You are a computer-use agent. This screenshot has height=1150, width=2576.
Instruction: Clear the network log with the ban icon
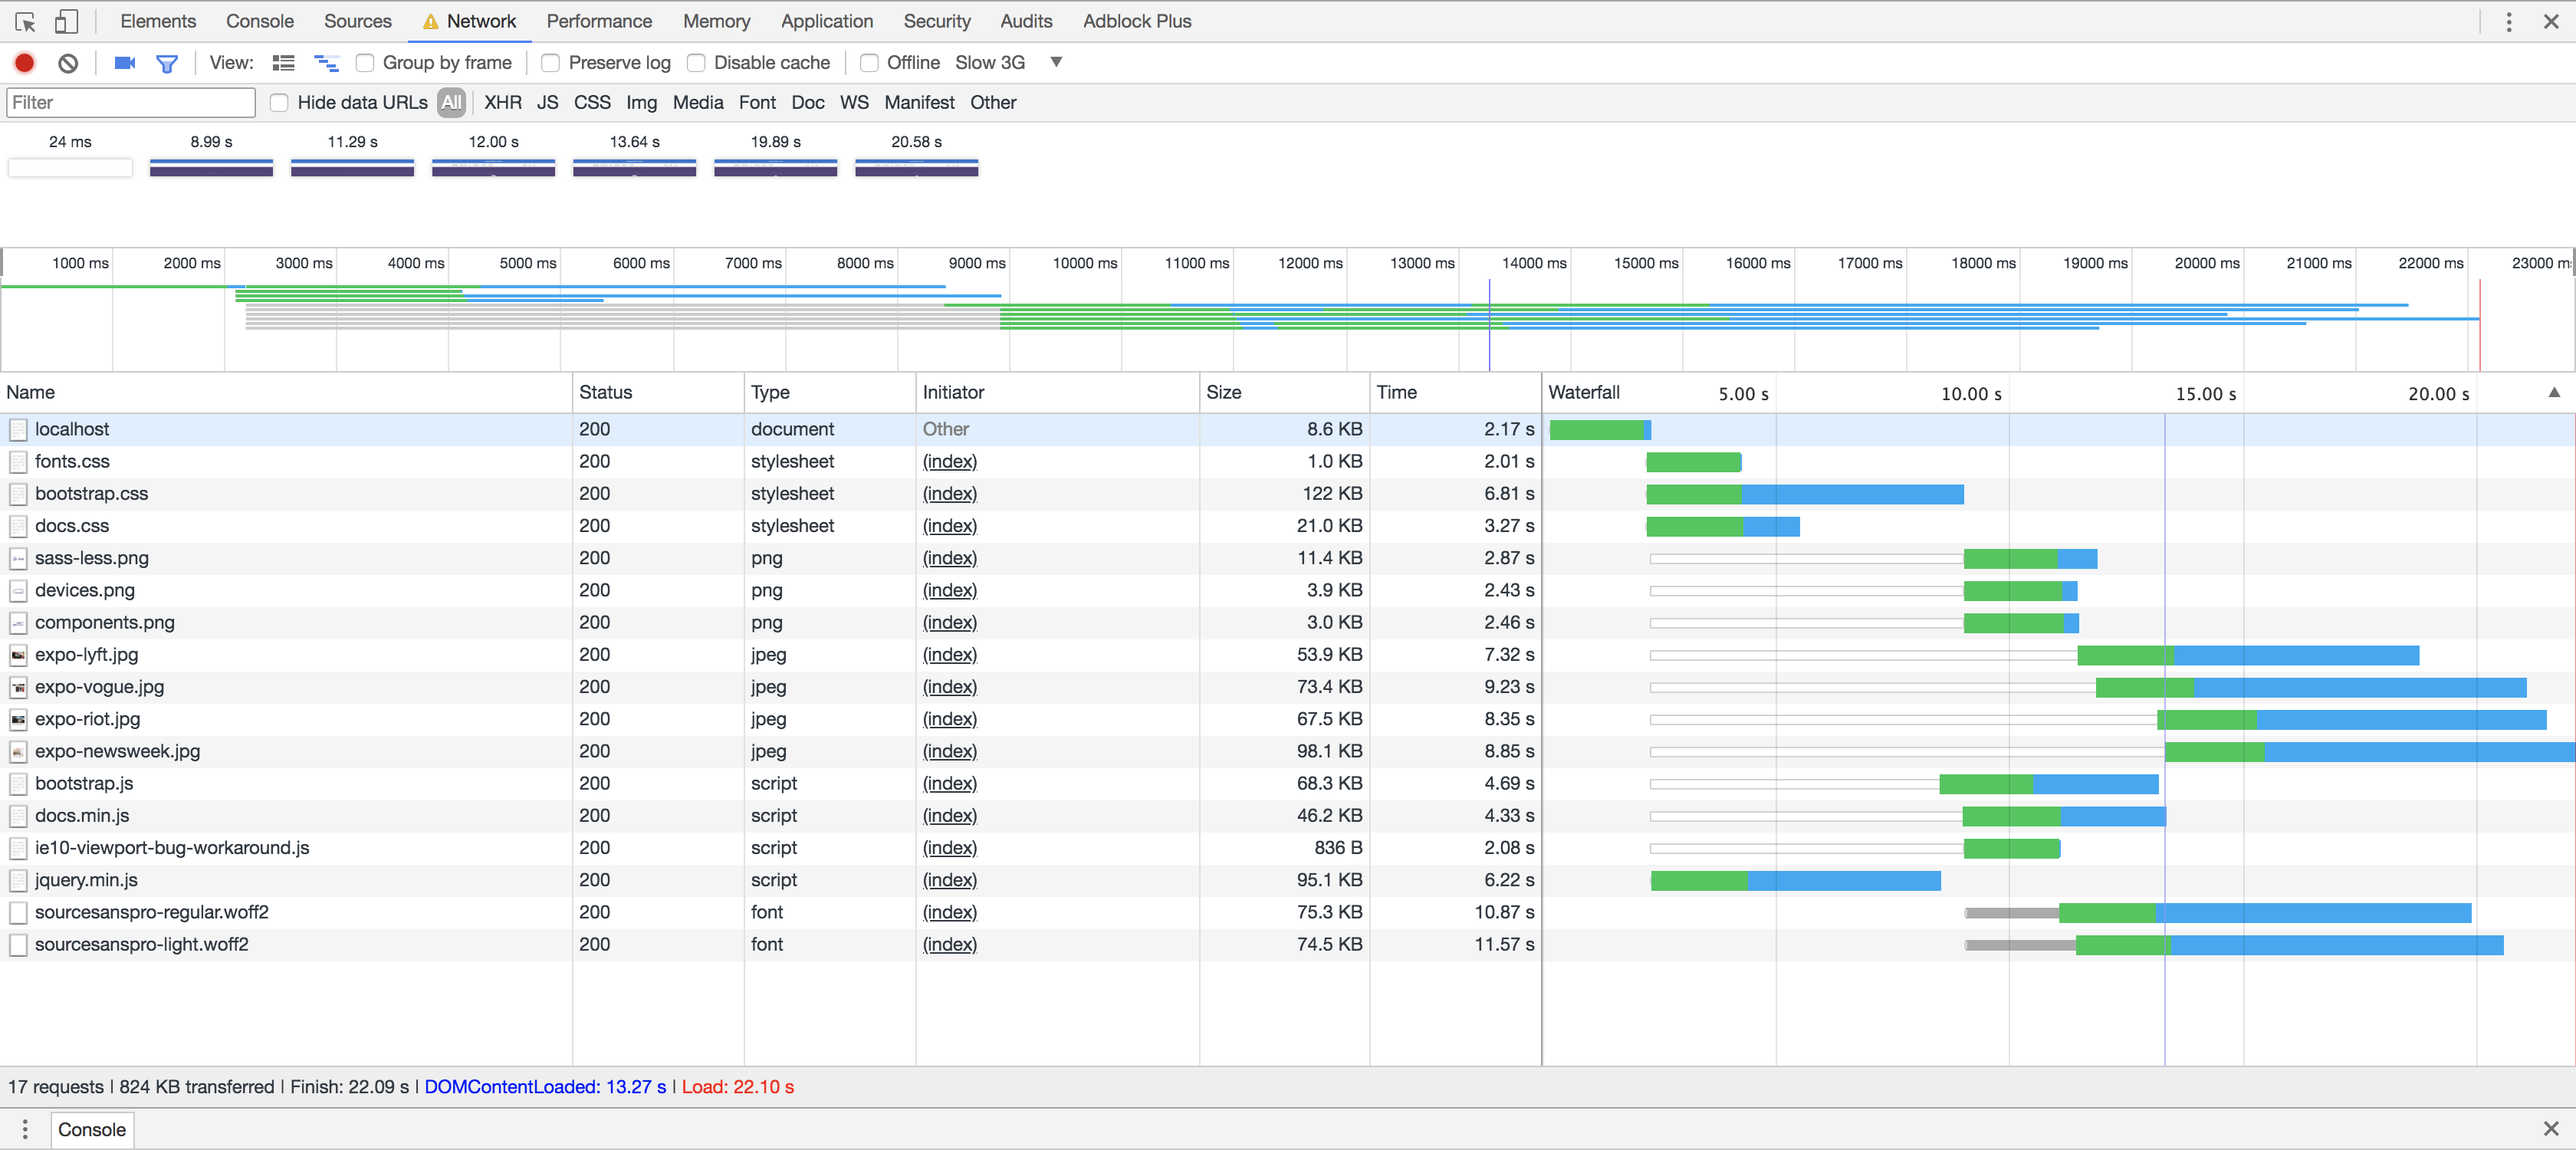pos(68,63)
